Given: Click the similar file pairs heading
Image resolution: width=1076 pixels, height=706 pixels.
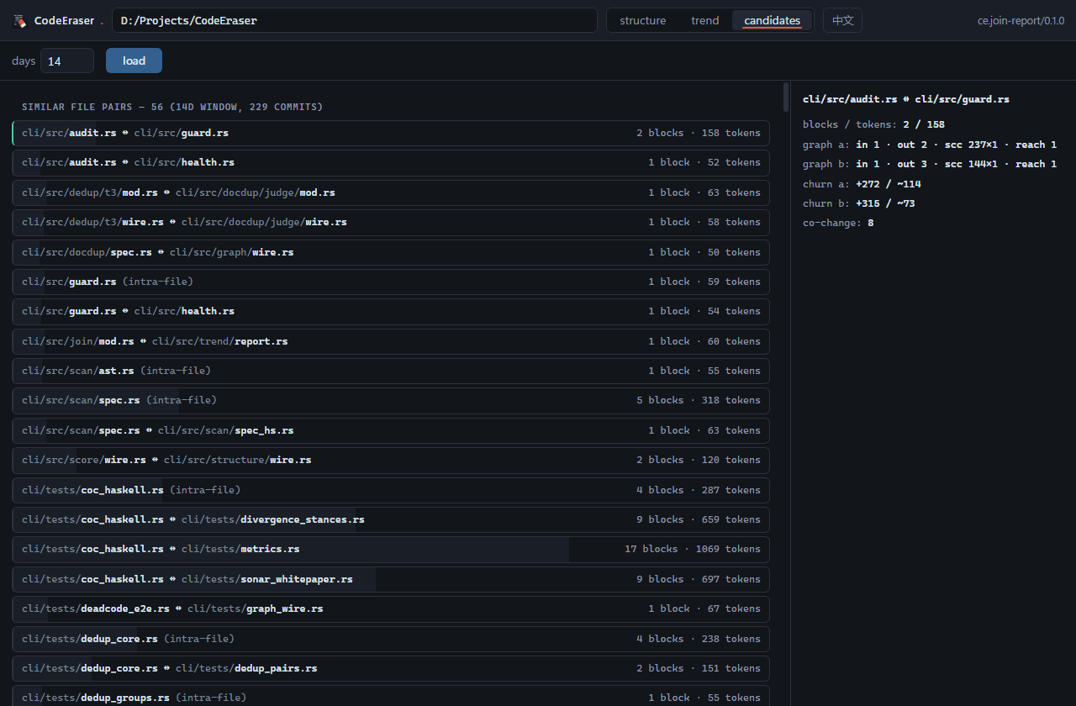Looking at the screenshot, I should [172, 107].
